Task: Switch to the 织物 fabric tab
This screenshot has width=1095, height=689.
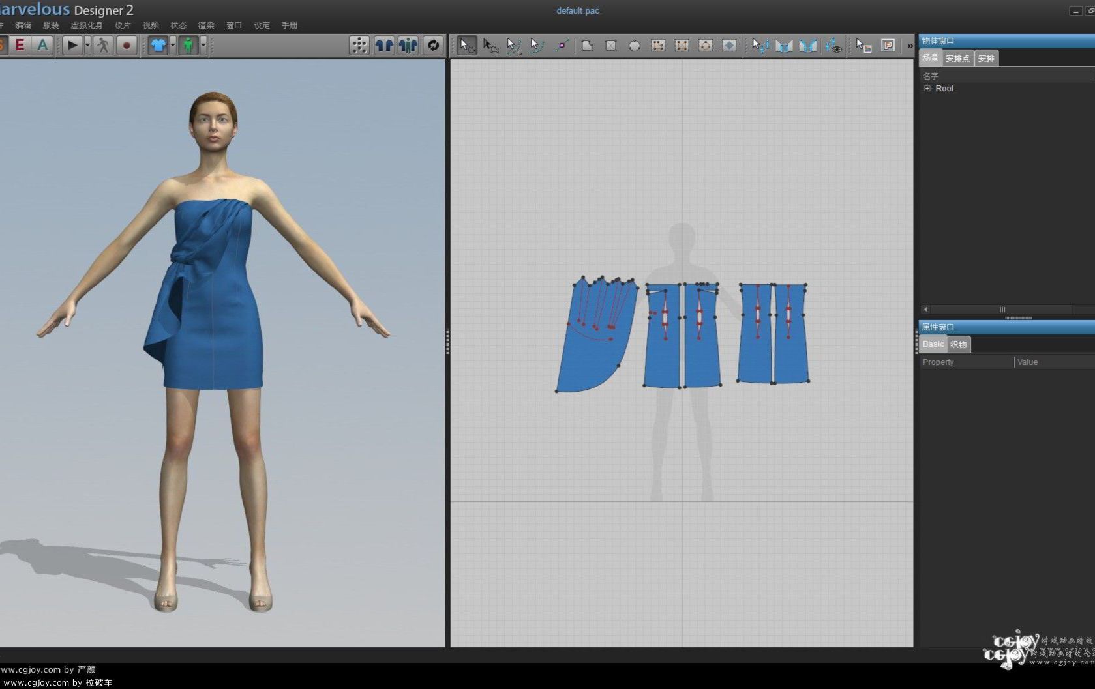Action: coord(958,344)
